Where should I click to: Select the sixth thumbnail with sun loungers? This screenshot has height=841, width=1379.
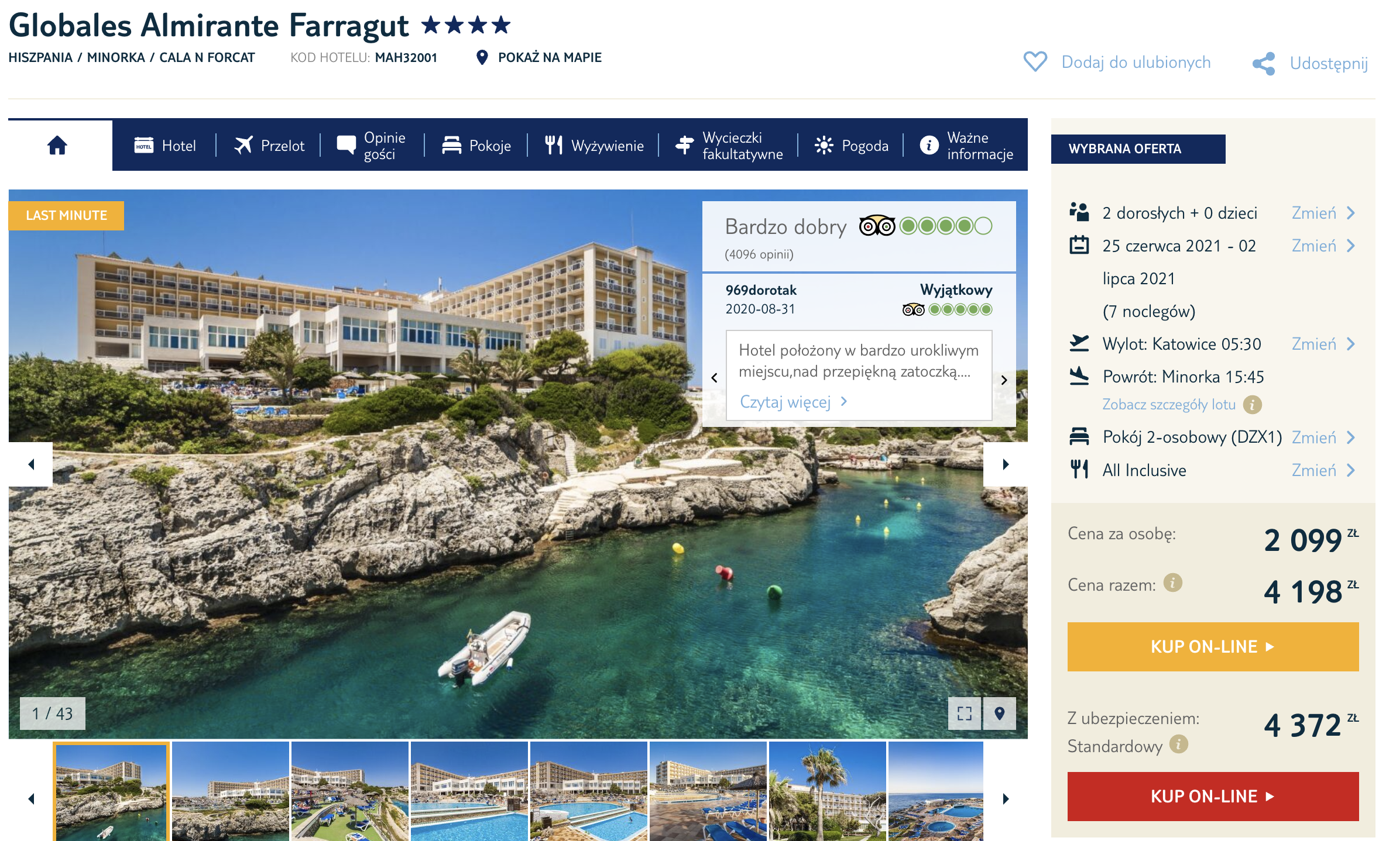click(x=708, y=791)
